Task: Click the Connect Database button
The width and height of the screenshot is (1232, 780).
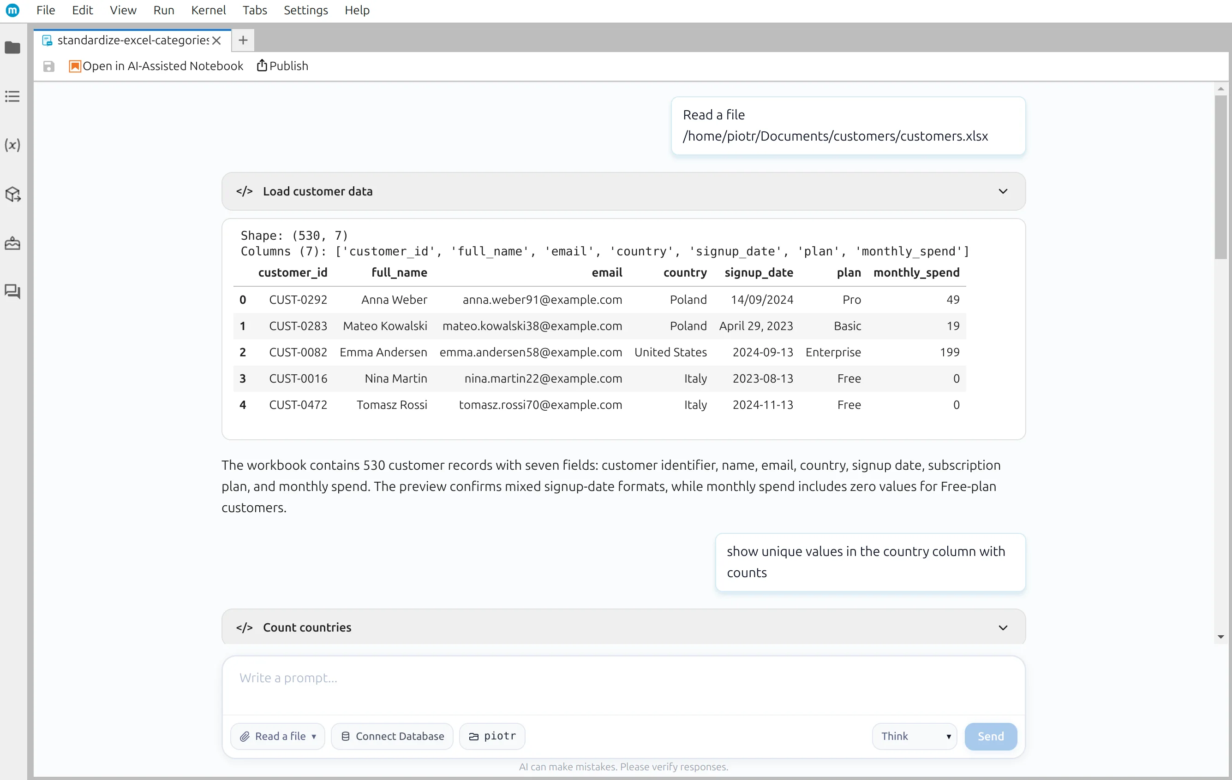Action: 392,736
